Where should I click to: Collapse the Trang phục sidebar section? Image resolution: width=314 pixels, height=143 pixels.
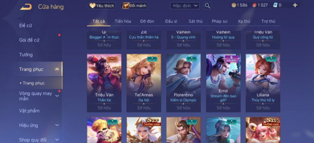pyautogui.click(x=57, y=69)
